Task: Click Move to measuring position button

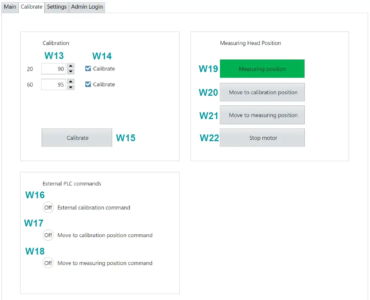Action: pyautogui.click(x=262, y=115)
